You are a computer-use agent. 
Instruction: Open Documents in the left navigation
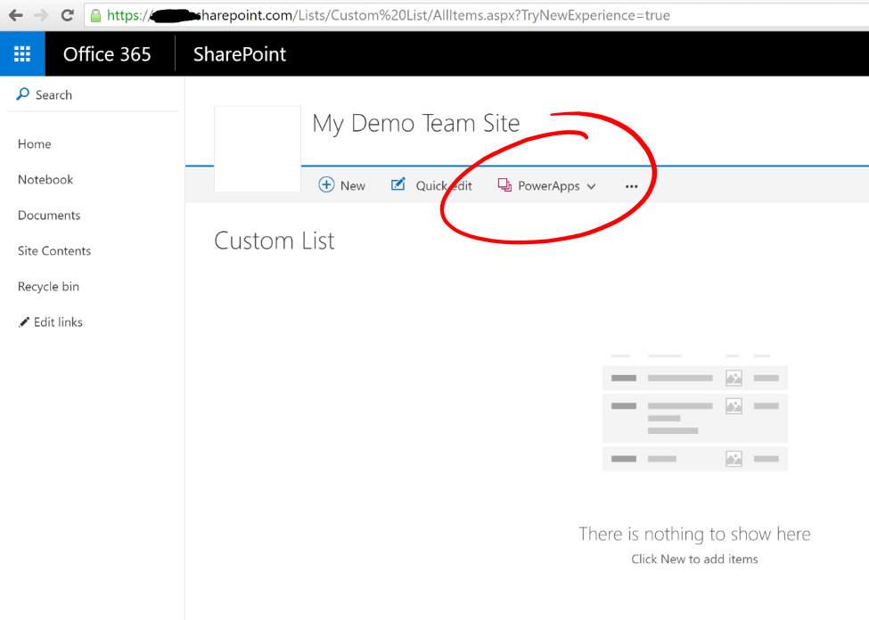(49, 215)
